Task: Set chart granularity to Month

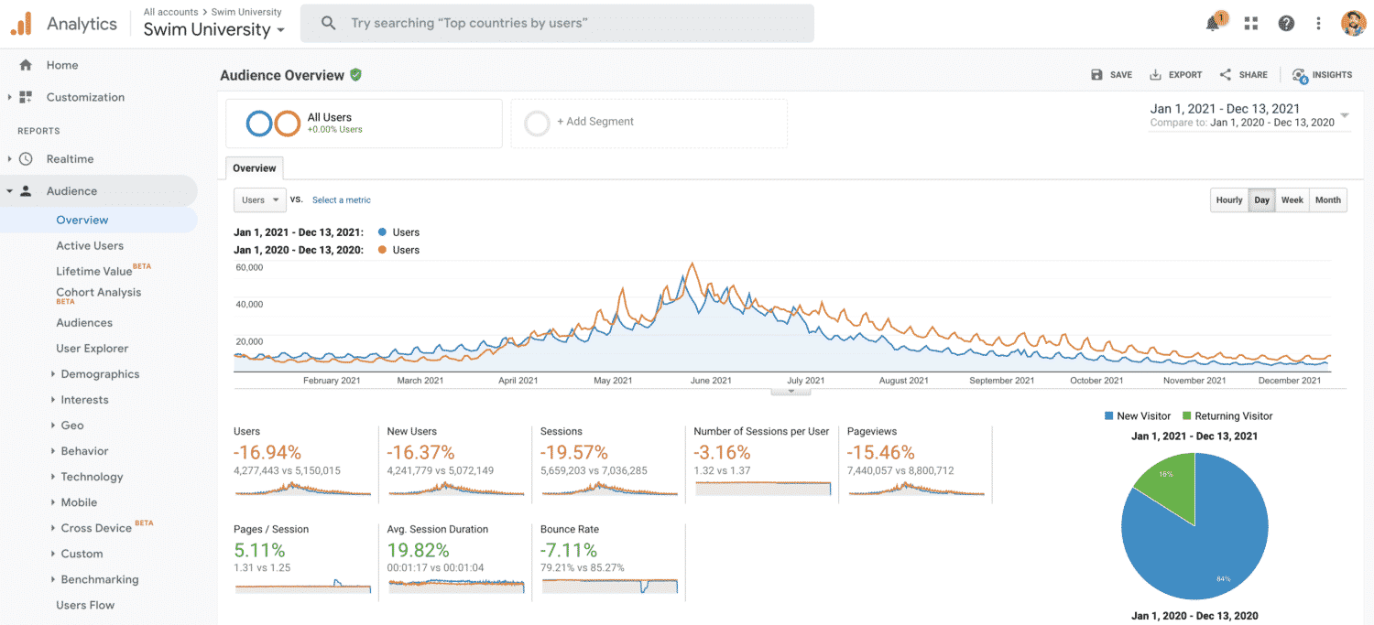Action: [1327, 200]
